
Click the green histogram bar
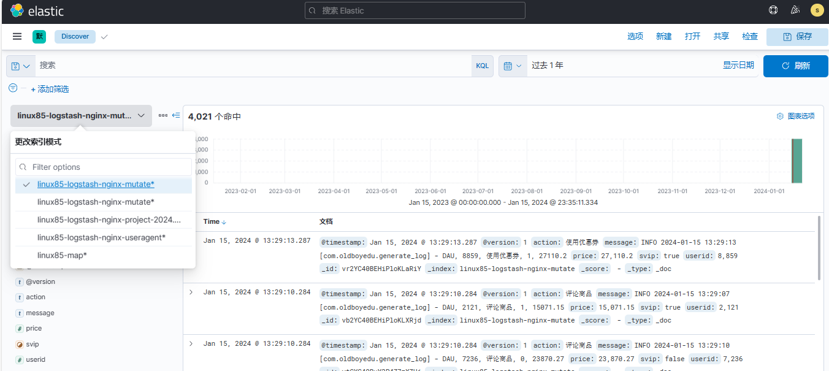point(797,161)
